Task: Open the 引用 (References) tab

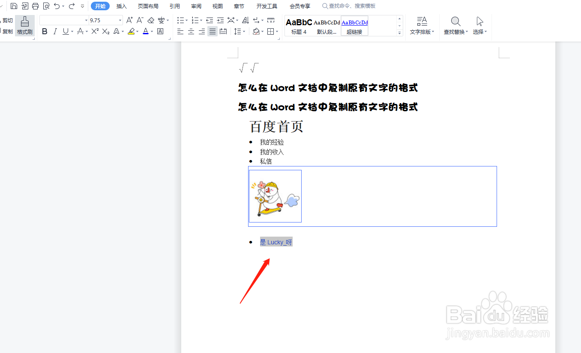Action: [175, 6]
